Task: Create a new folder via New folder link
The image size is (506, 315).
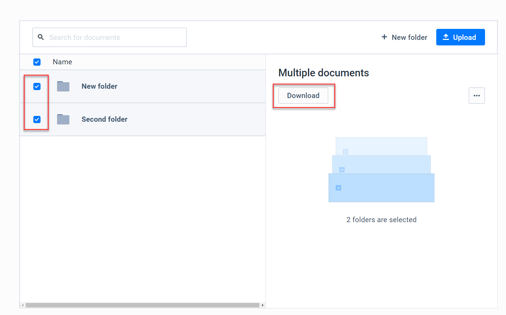Action: point(409,37)
